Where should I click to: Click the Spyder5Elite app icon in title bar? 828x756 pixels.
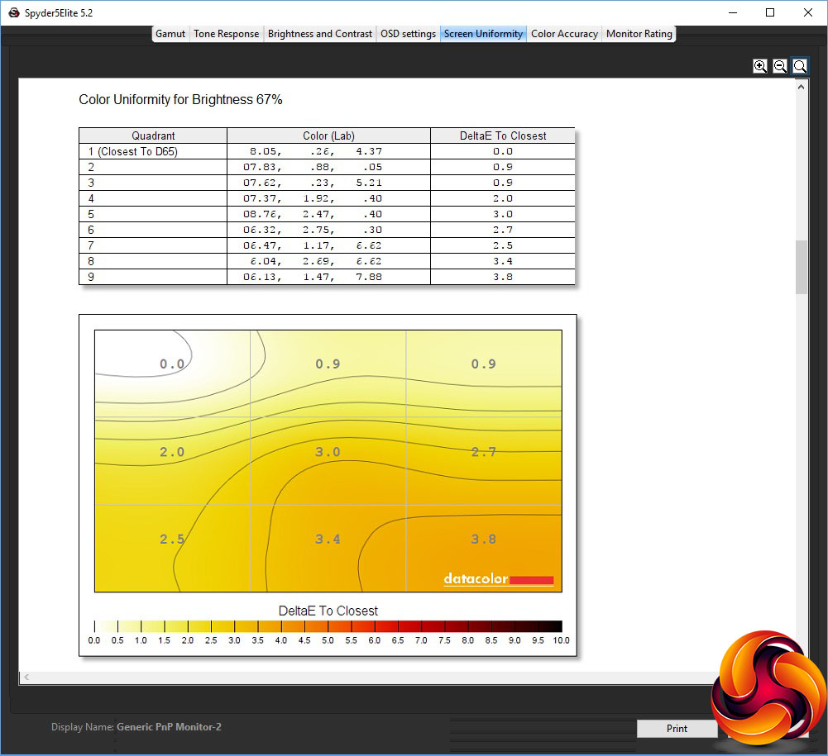tap(14, 12)
